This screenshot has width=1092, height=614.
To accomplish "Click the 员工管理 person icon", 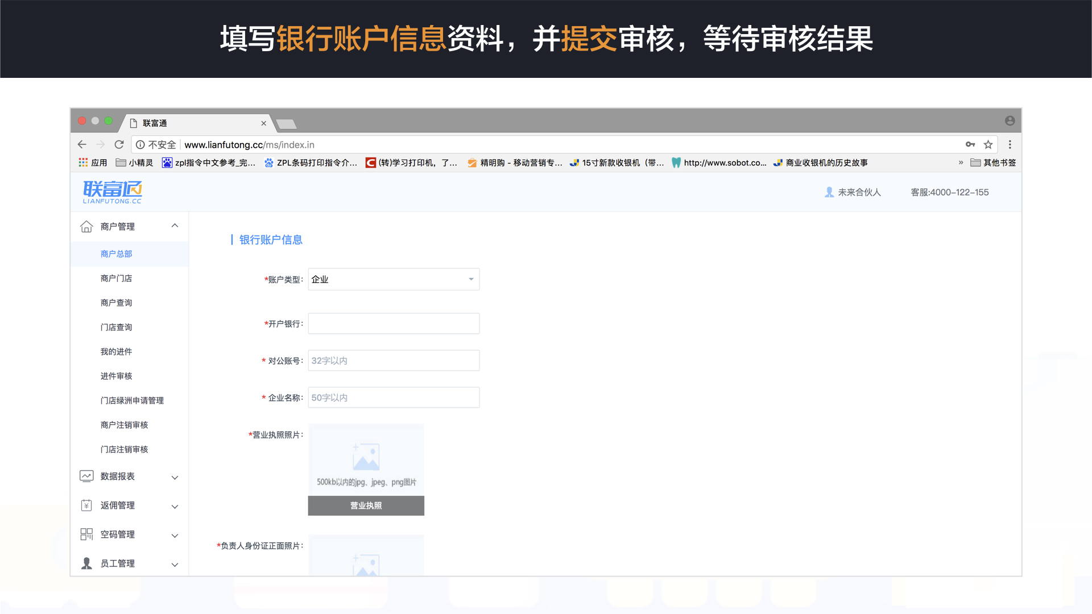I will click(x=86, y=563).
